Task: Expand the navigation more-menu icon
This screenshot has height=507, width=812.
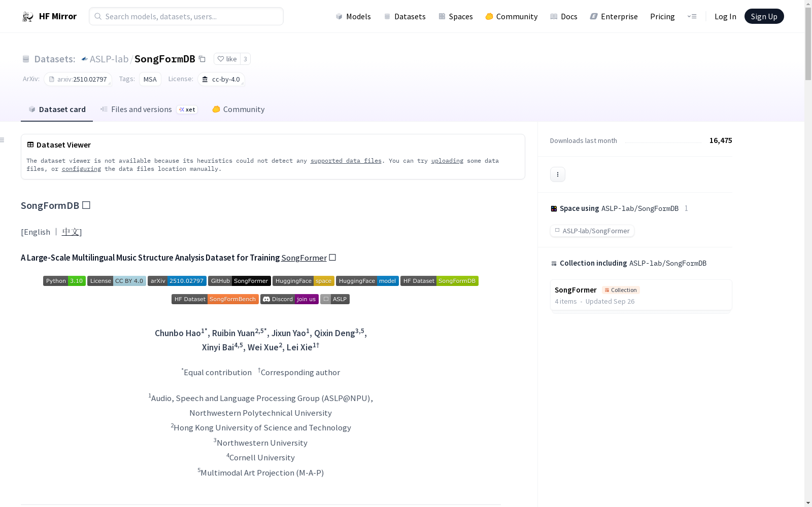Action: [692, 16]
